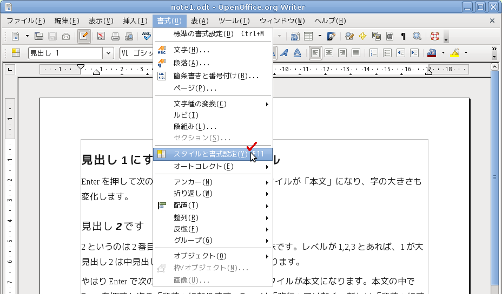Toggle Numbering On/Off icon

374,53
